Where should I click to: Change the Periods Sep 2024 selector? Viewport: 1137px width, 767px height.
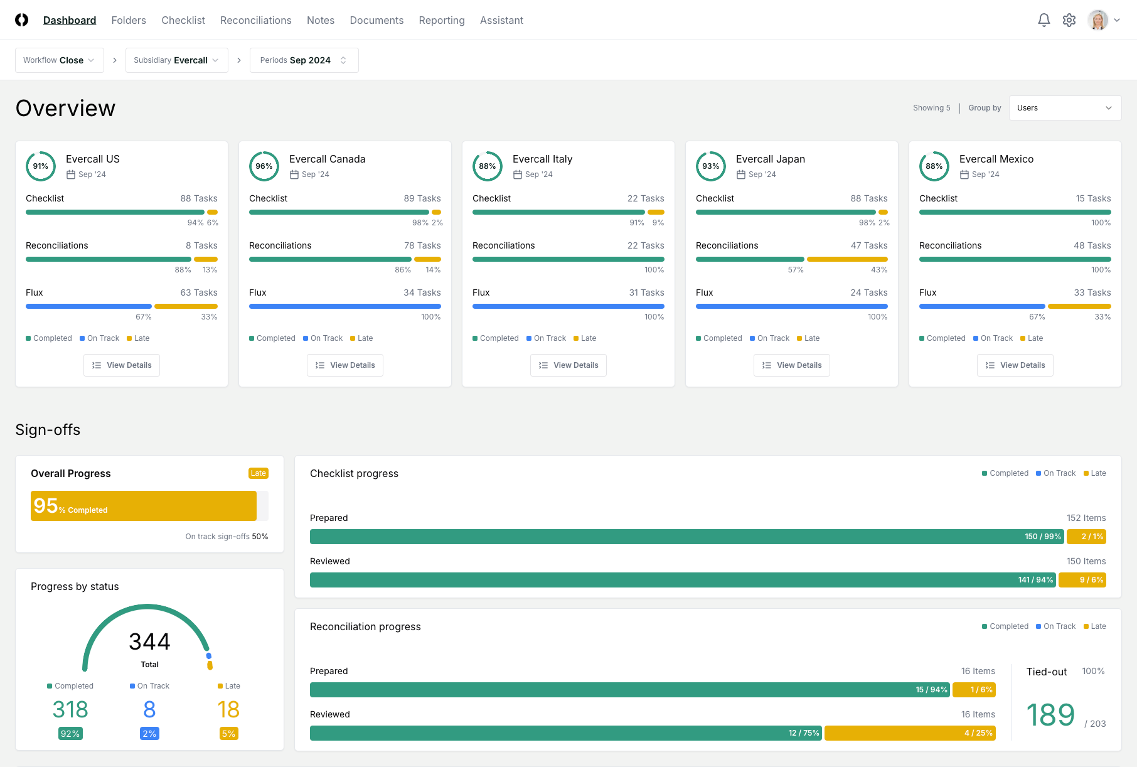pos(304,60)
